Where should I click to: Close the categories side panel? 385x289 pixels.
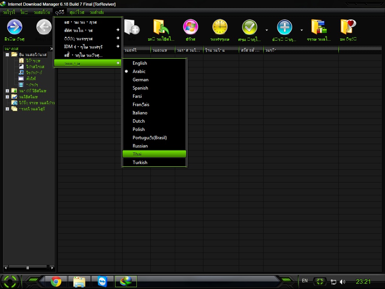click(x=51, y=49)
